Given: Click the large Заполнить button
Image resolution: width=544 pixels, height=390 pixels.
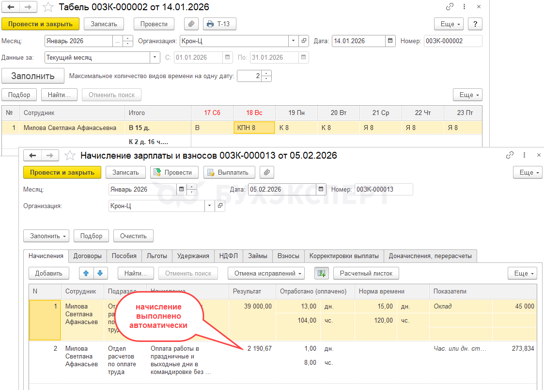Looking at the screenshot, I should click(33, 76).
